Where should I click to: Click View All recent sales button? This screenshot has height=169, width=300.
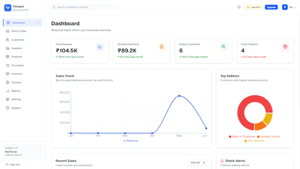pyautogui.click(x=198, y=163)
